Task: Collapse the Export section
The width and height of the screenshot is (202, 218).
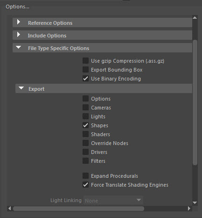Action: (104, 89)
